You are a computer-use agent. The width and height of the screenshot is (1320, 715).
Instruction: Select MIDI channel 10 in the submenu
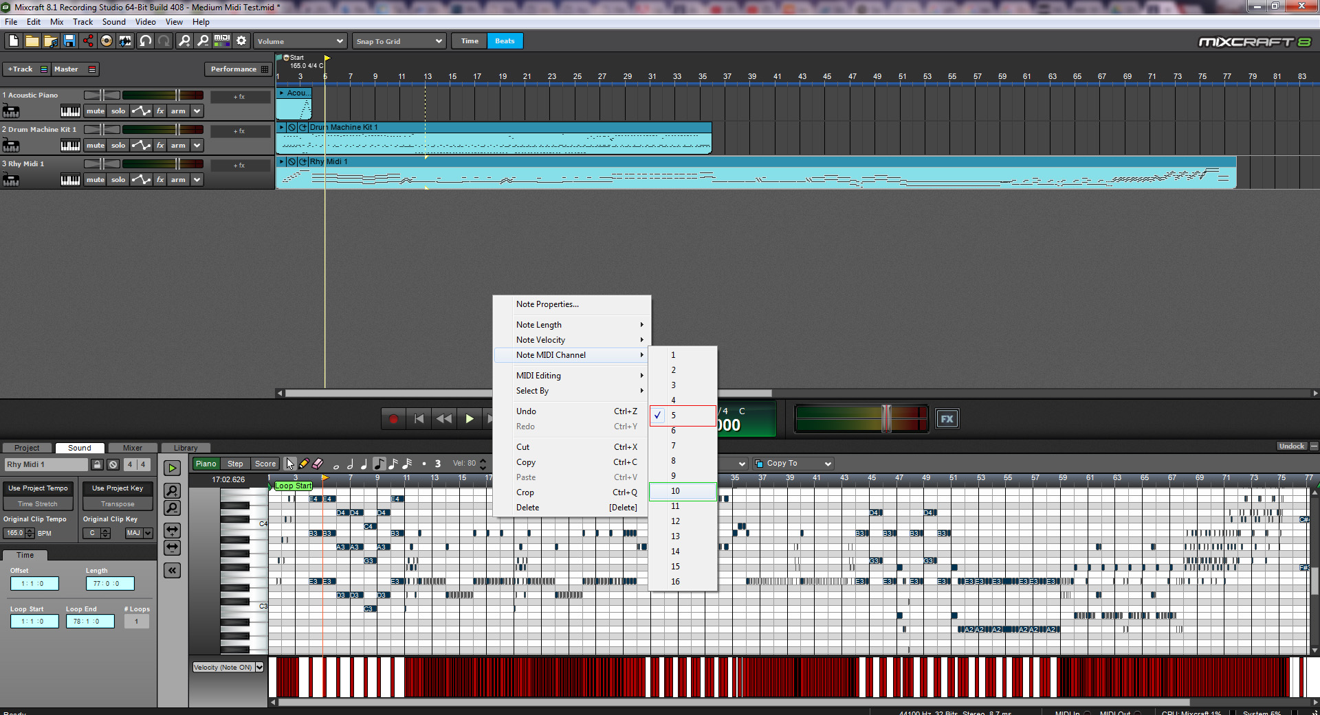click(x=683, y=491)
